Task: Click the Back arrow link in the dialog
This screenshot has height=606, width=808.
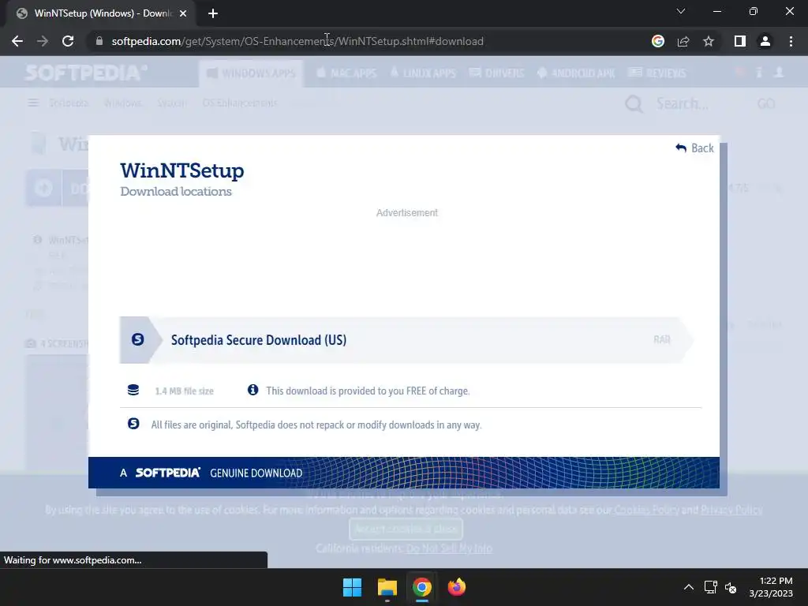Action: point(694,148)
